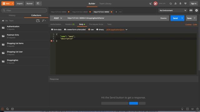Click the Filter search field
Image resolution: width=200 pixels, height=112 pixels.
(x=24, y=10)
